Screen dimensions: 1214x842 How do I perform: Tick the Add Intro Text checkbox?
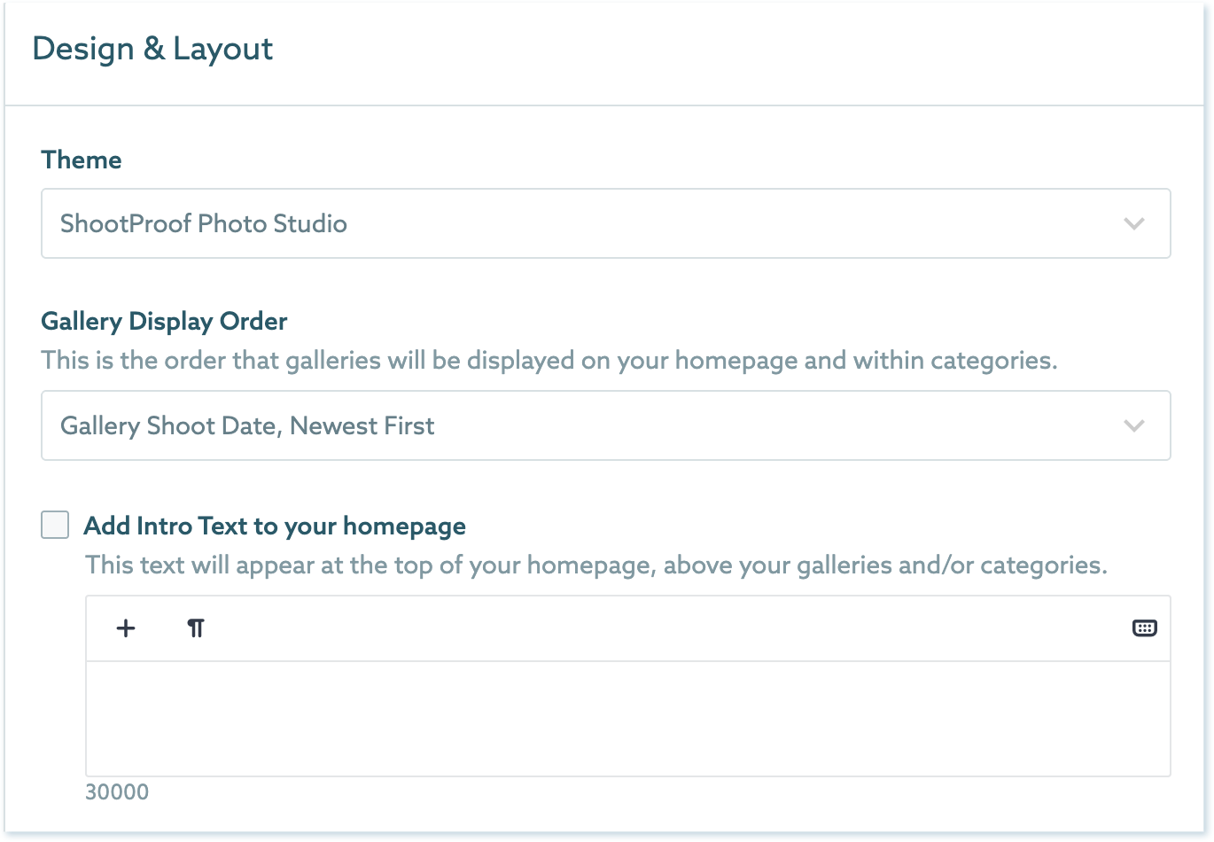55,525
